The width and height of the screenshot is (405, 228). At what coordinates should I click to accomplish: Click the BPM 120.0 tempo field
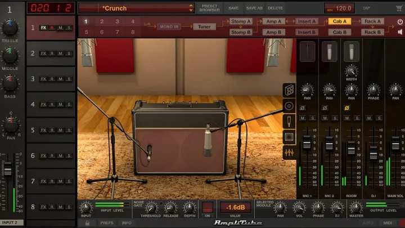coord(339,8)
